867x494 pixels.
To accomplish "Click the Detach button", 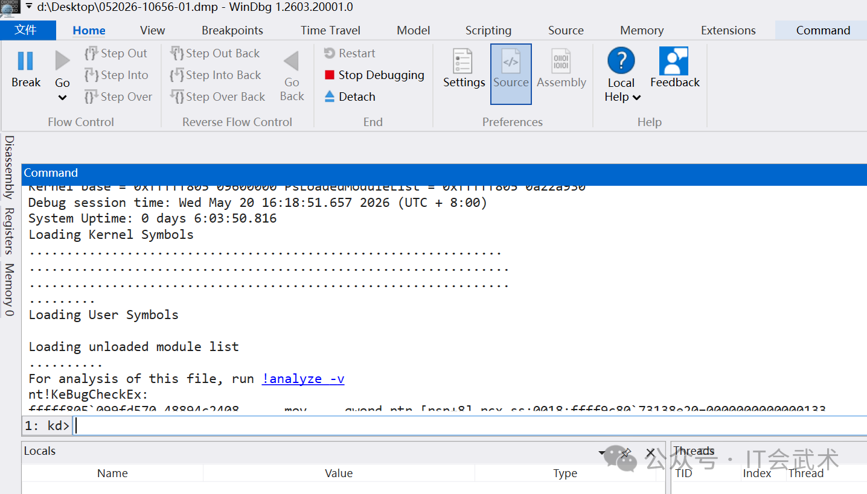I will pos(350,97).
